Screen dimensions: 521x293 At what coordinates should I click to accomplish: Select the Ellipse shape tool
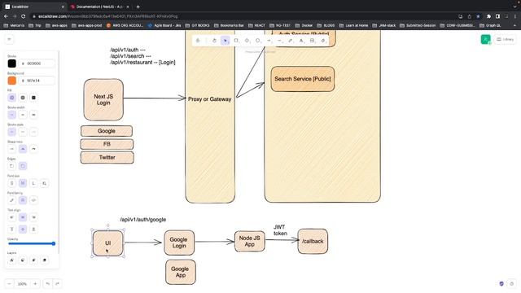pyautogui.click(x=258, y=41)
